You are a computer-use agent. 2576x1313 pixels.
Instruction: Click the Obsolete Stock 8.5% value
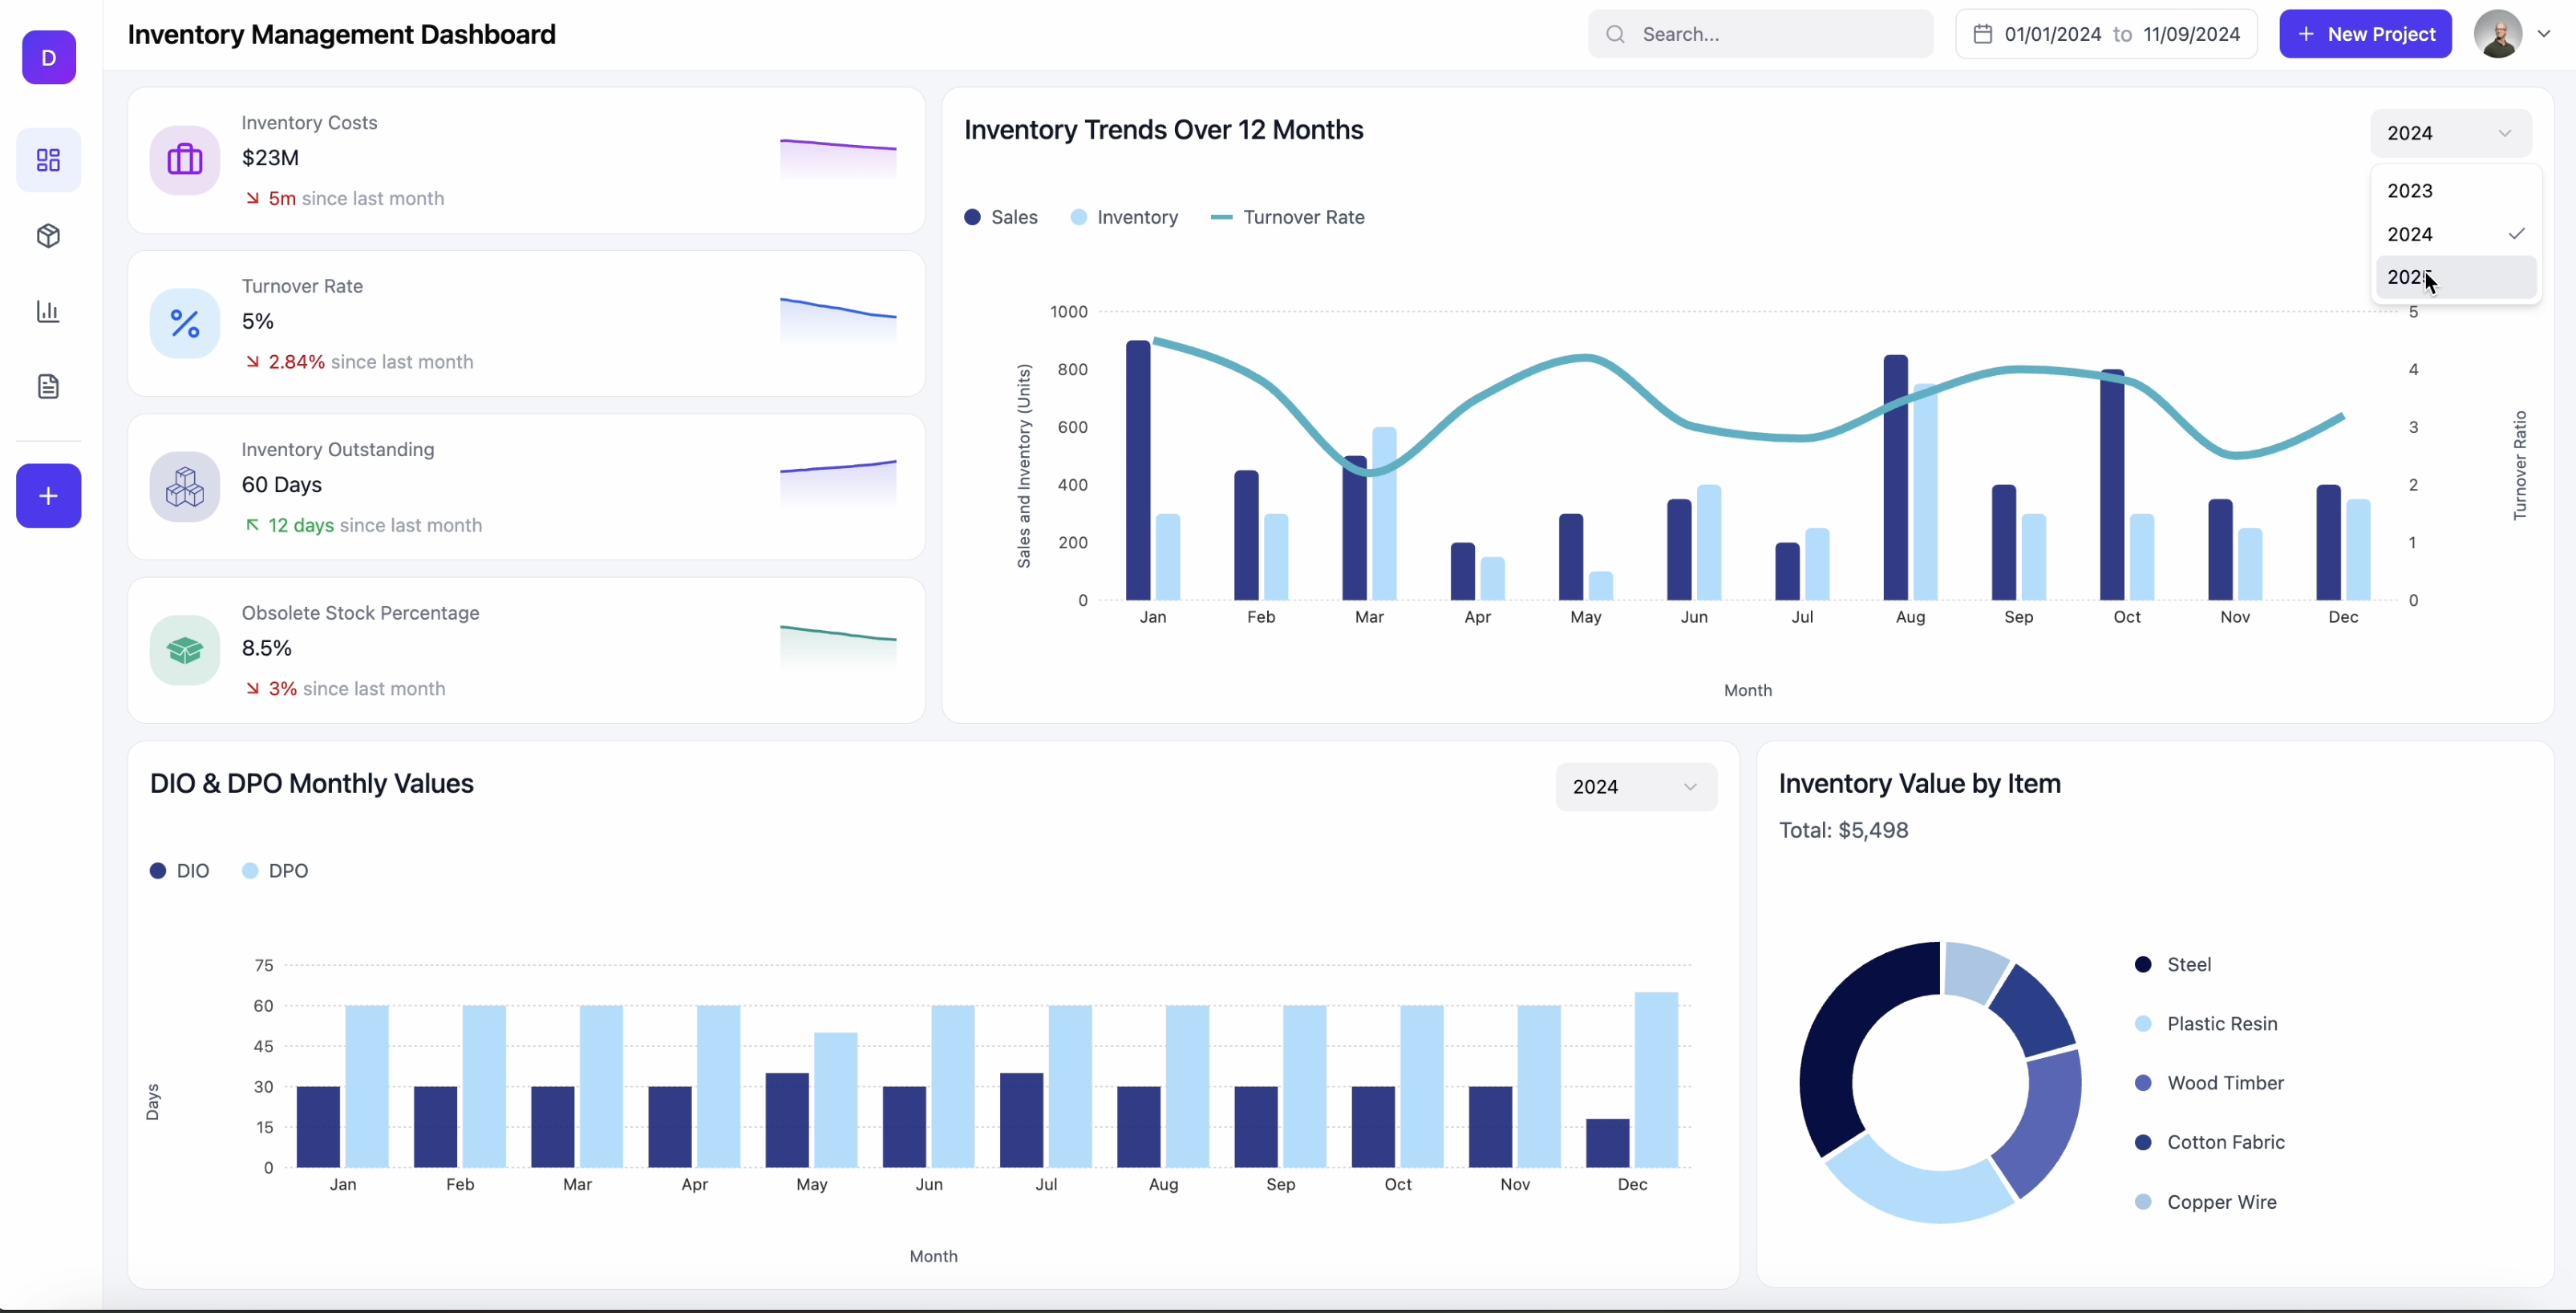point(267,648)
